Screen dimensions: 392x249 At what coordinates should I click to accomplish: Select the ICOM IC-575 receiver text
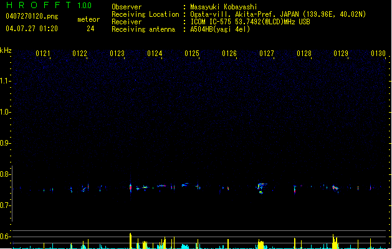tap(251, 22)
